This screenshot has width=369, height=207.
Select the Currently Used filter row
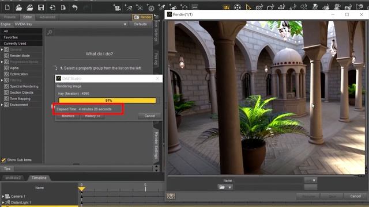[21, 44]
